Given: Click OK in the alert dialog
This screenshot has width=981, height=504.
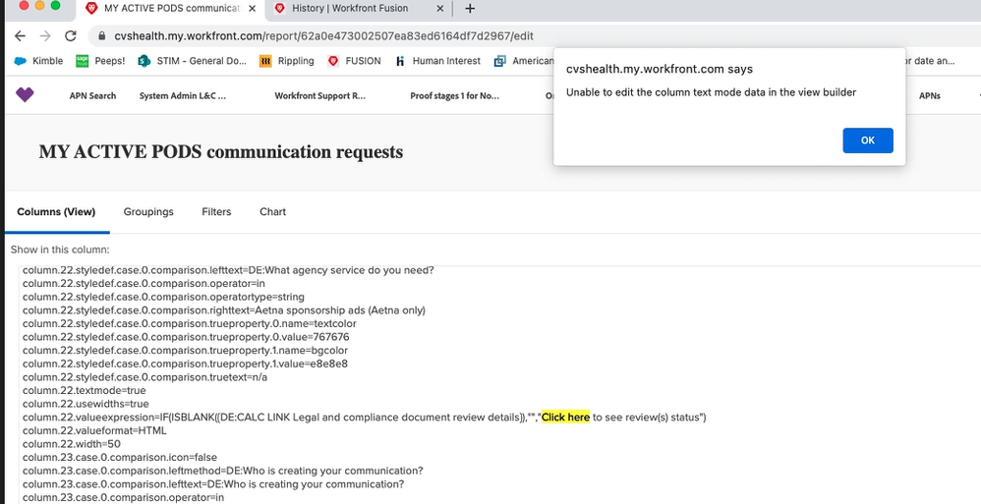Looking at the screenshot, I should coord(867,140).
